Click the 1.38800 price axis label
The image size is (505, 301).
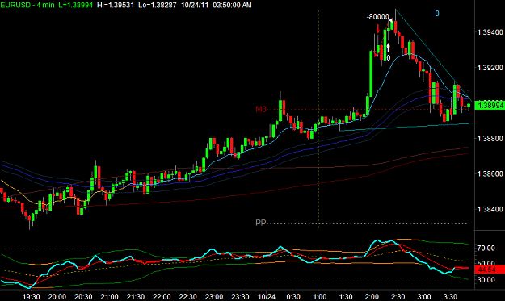[490, 138]
